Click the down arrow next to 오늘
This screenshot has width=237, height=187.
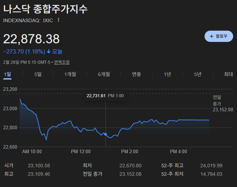pos(49,52)
